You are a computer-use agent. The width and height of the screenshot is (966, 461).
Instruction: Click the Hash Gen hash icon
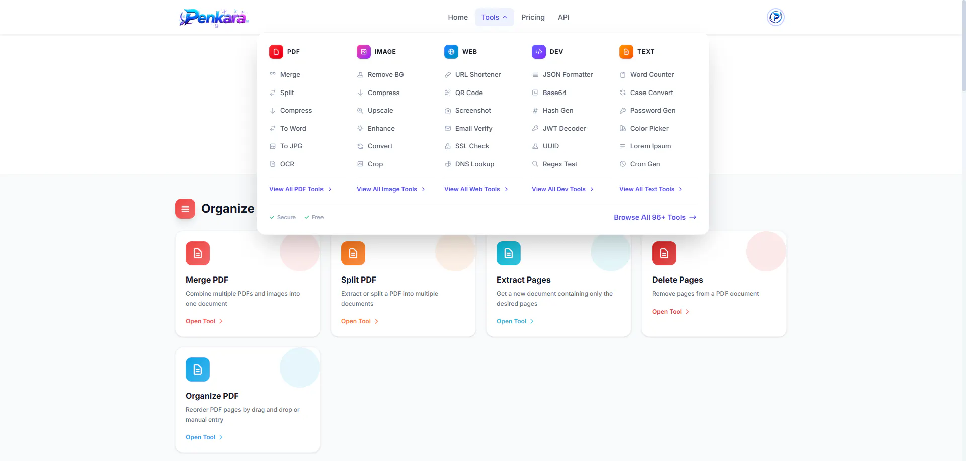tap(535, 111)
